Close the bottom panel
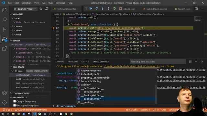The image size is (207, 116). coord(202,62)
